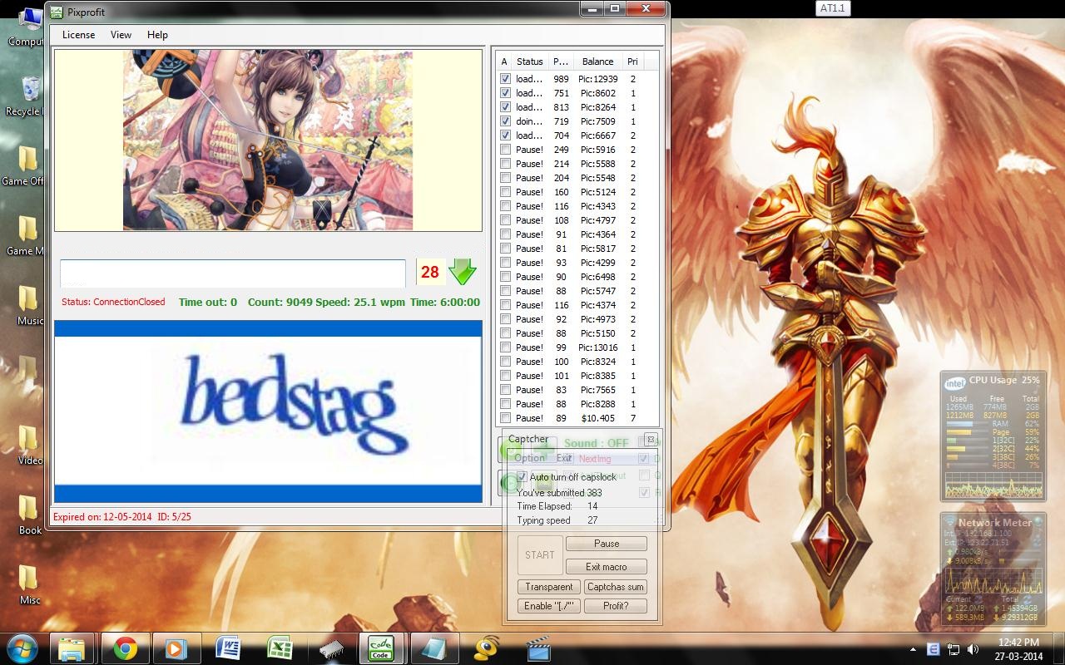Image resolution: width=1065 pixels, height=665 pixels.
Task: Show hidden system tray icons
Action: [914, 649]
